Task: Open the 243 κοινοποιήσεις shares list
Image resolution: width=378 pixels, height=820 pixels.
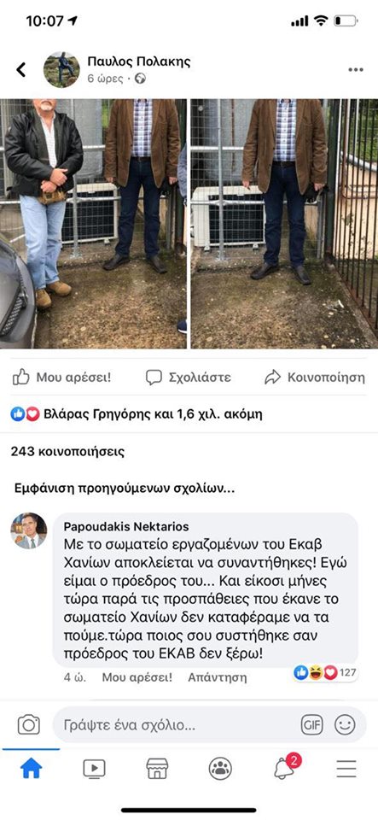Action: click(67, 451)
